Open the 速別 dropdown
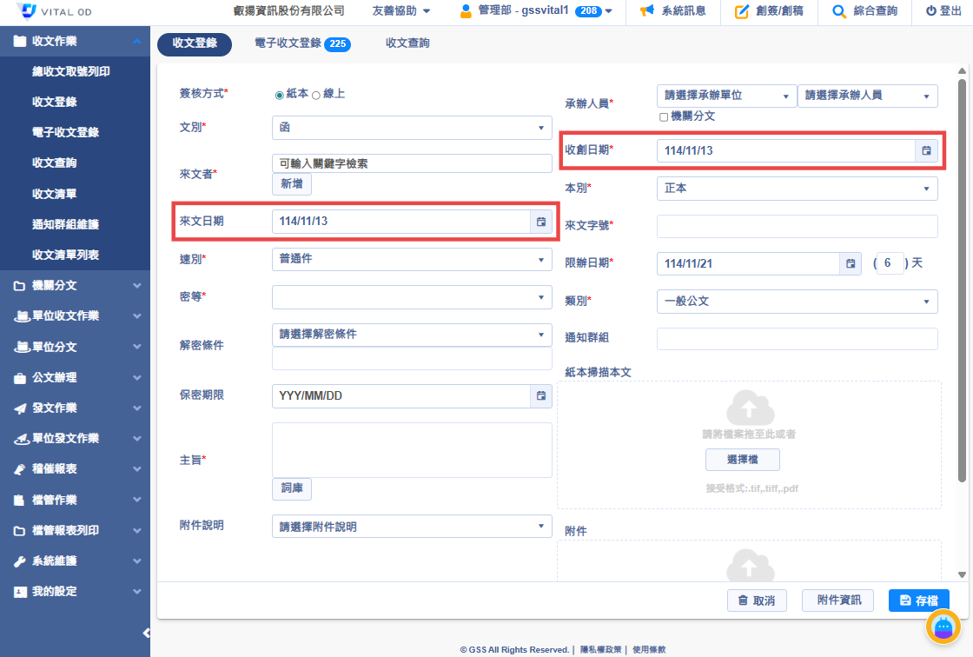Viewport: 973px width, 657px height. click(412, 259)
